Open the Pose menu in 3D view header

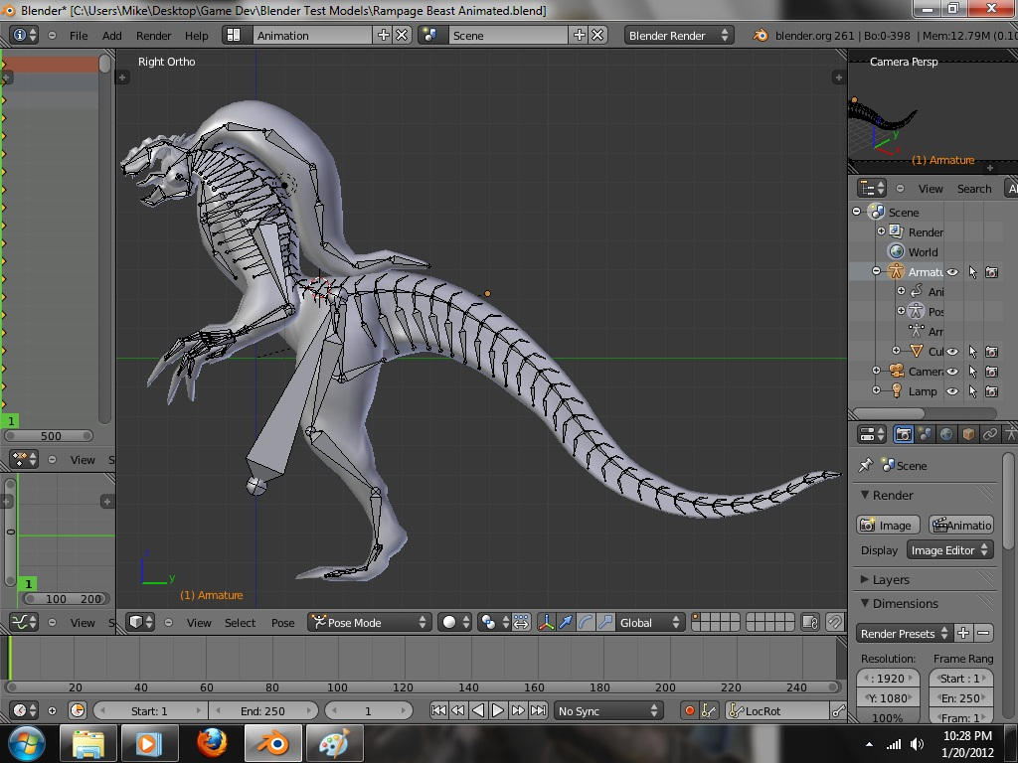pos(282,623)
